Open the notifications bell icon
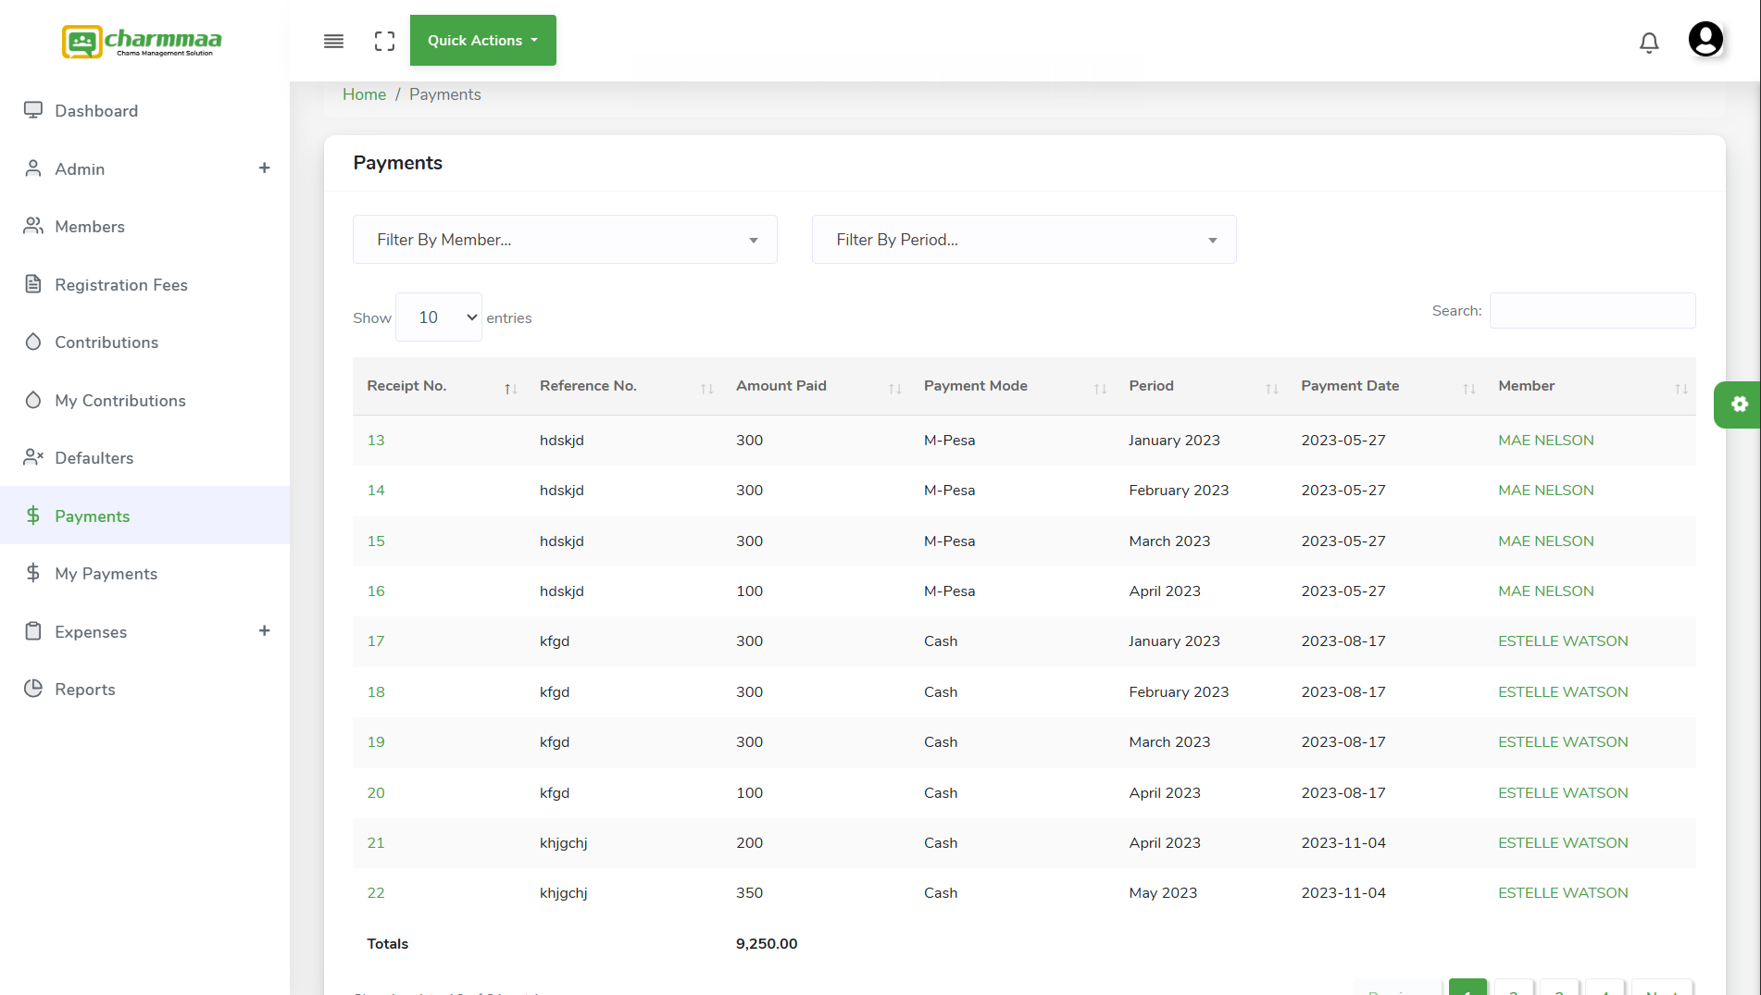 1649,43
